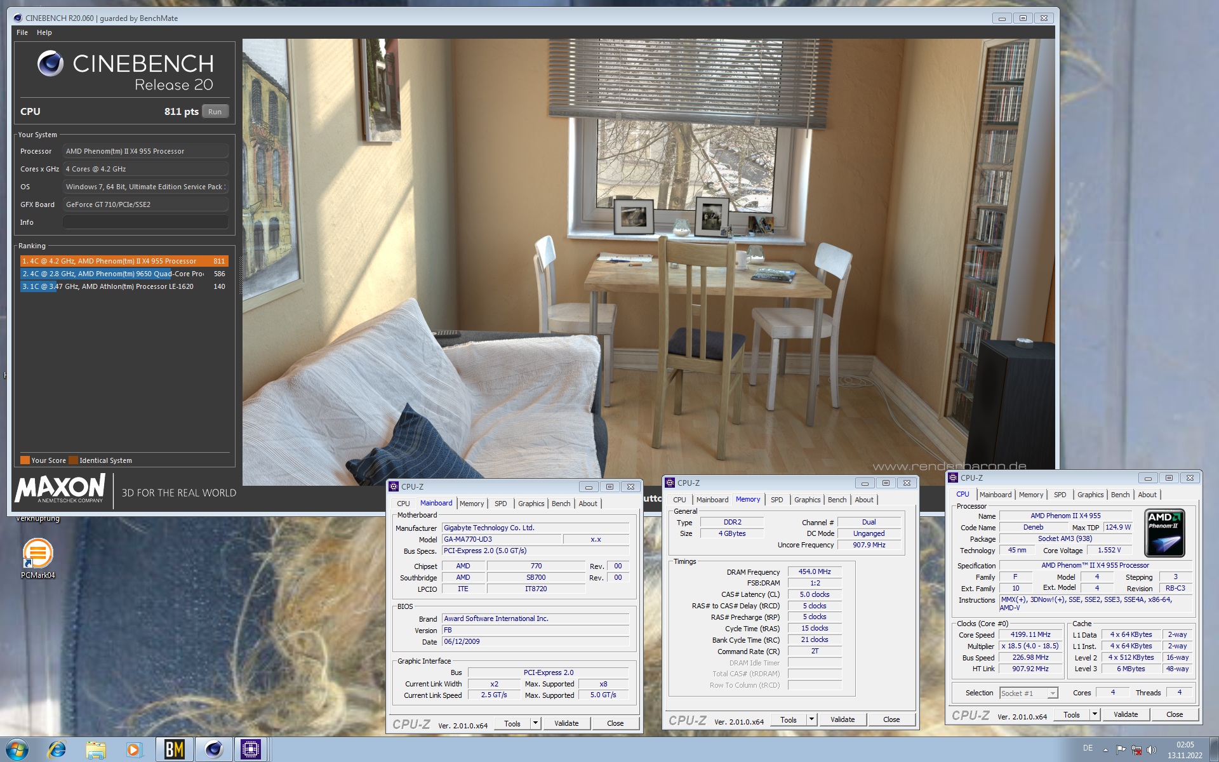The width and height of the screenshot is (1219, 762).
Task: Click the Multiplier value x 18.5
Action: 1030,646
